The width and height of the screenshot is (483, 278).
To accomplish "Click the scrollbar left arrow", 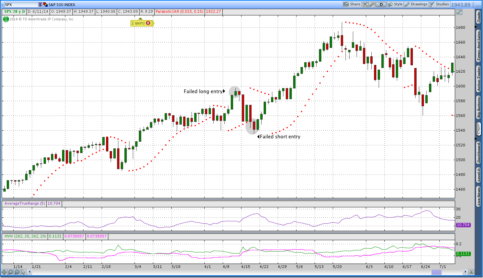I will 30,272.
